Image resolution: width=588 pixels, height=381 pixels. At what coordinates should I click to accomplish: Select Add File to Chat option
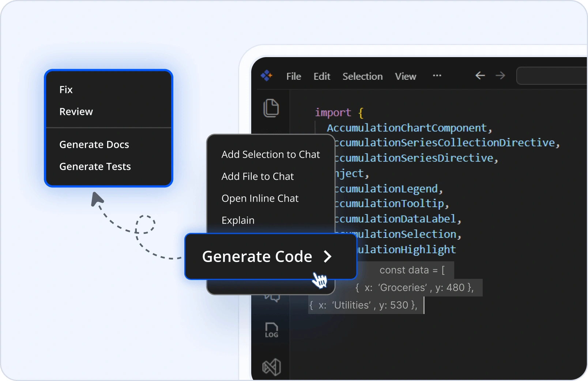[257, 176]
